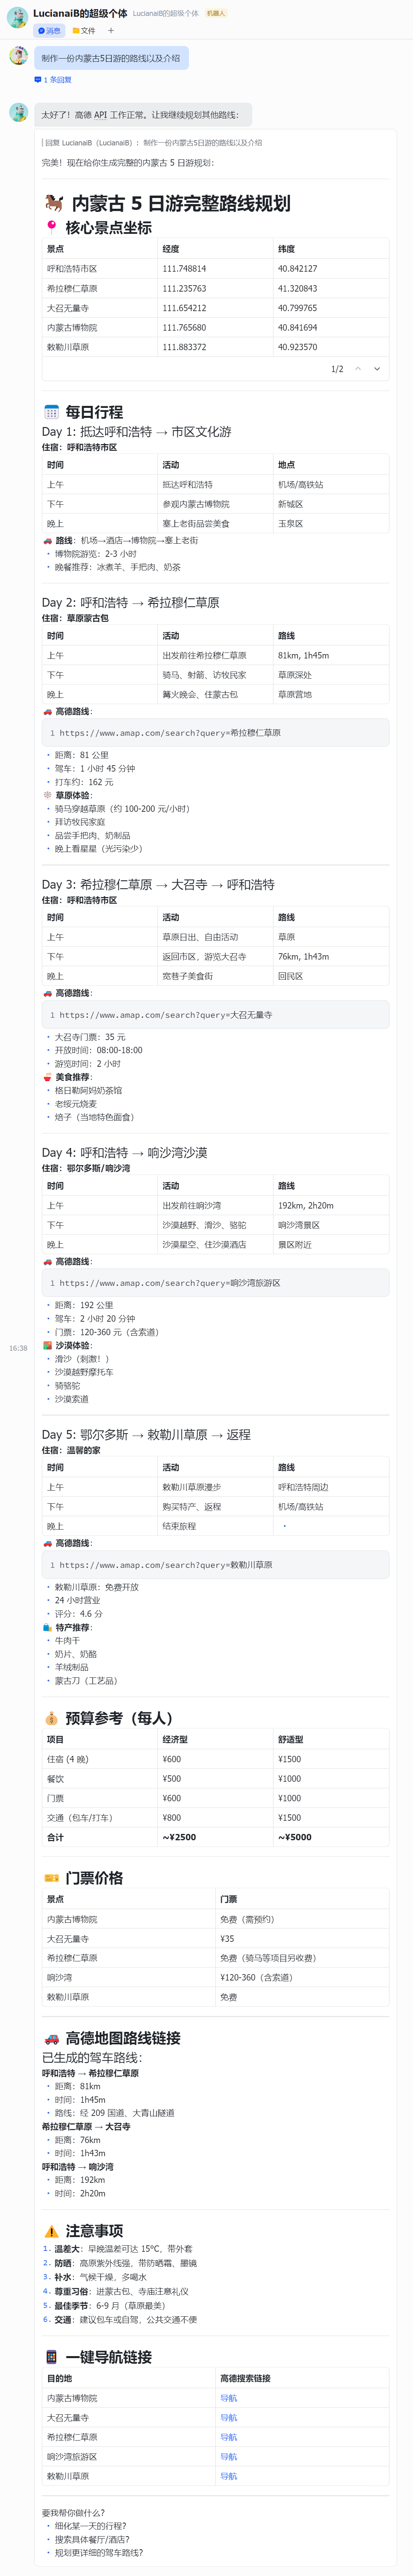Screen dimensions: 413x2576
Task: Select the '~¥5000' comfort total cell
Action: tap(331, 1837)
